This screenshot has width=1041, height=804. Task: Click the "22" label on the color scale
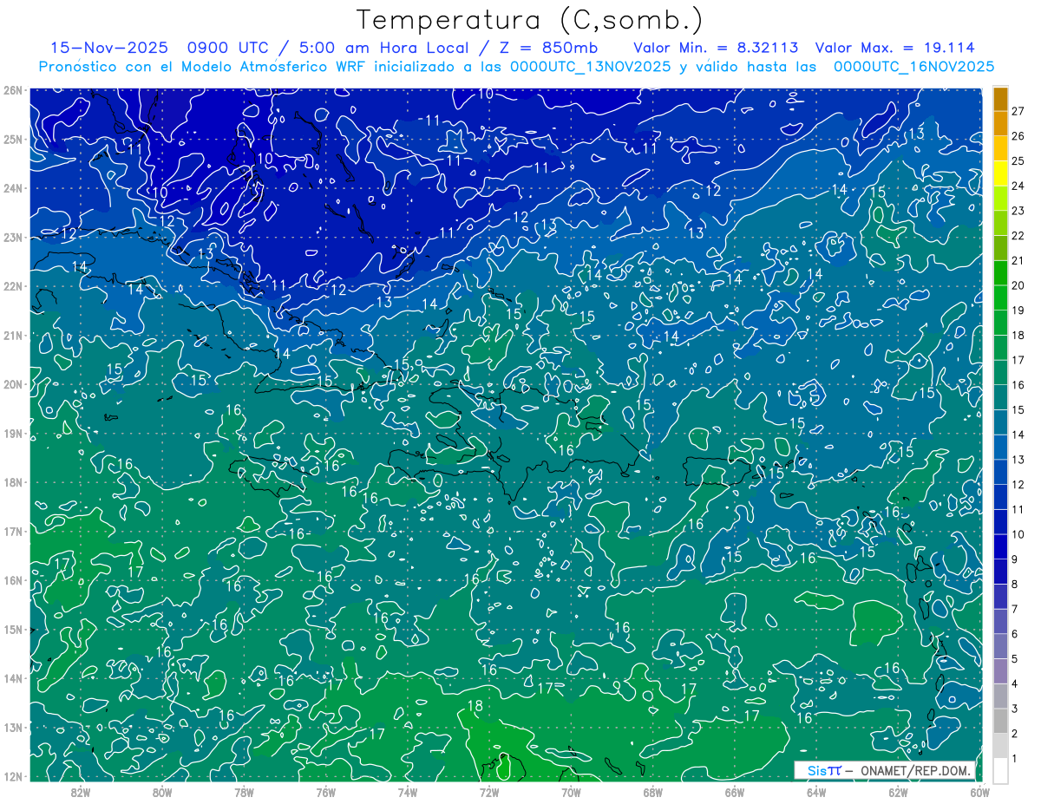[1018, 235]
